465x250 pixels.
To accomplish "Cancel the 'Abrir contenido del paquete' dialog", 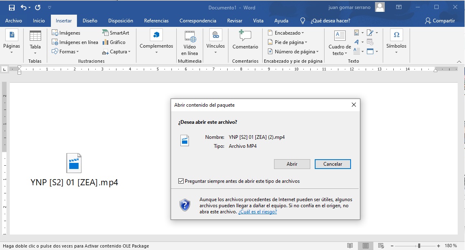I will [333, 164].
